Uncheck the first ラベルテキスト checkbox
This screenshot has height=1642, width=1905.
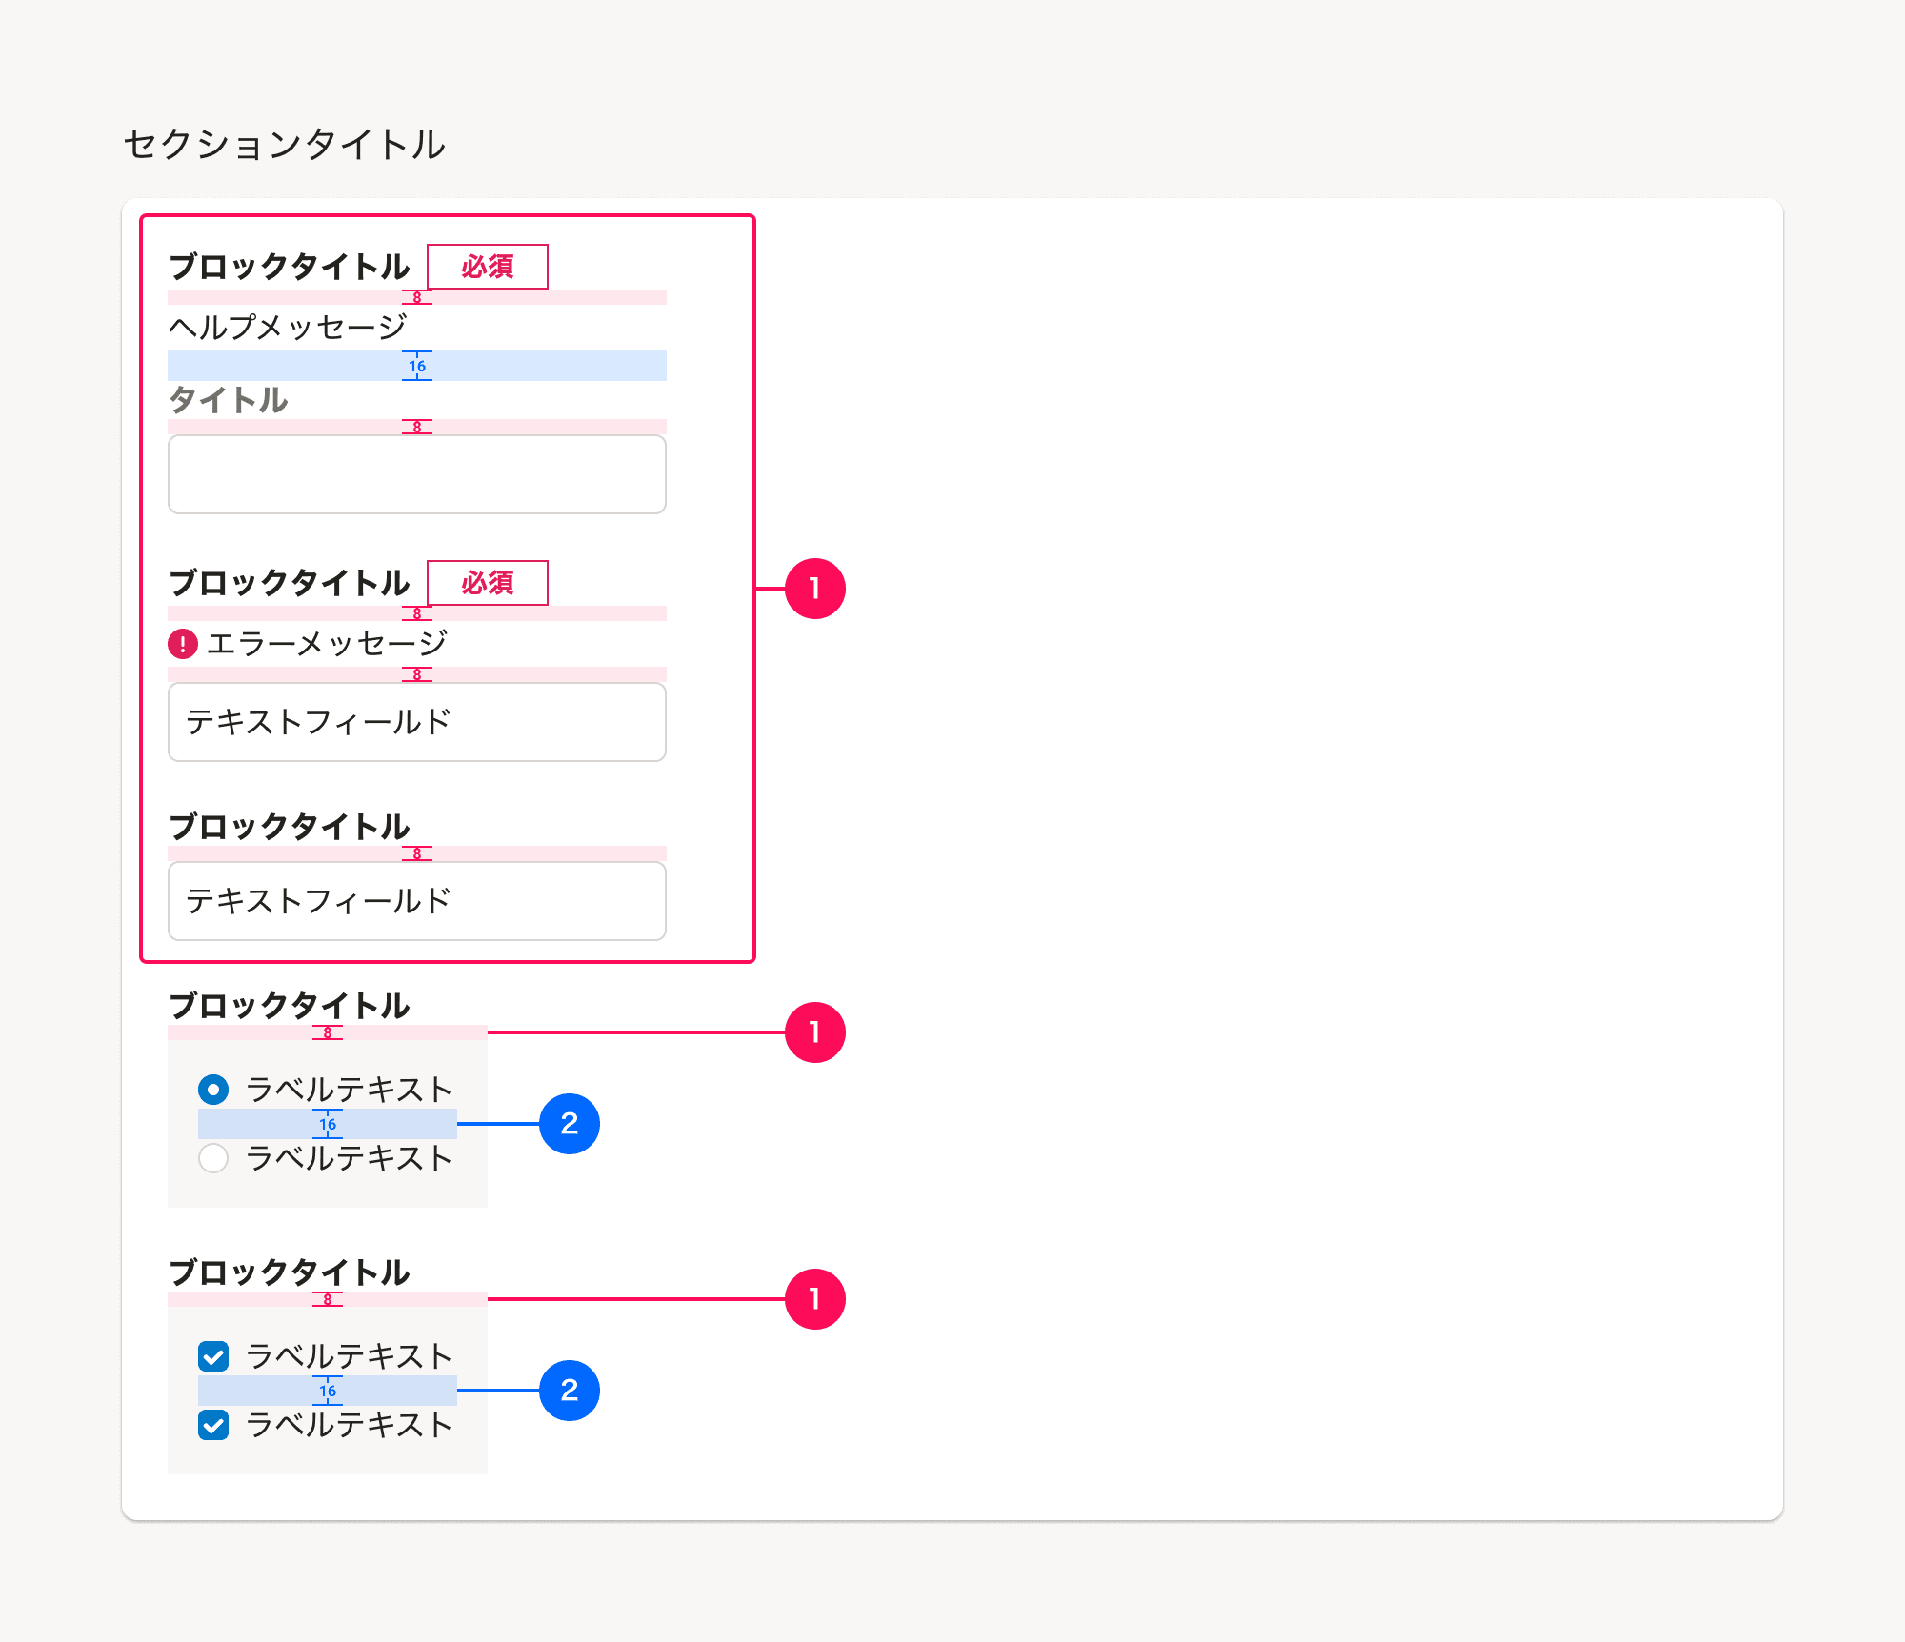pos(214,1356)
